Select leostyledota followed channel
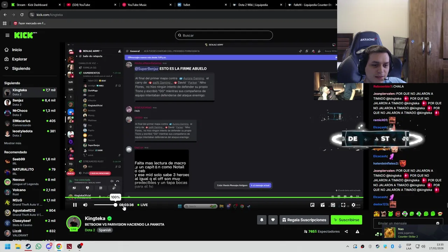Screen dimensions: 448x252 tap(30, 133)
